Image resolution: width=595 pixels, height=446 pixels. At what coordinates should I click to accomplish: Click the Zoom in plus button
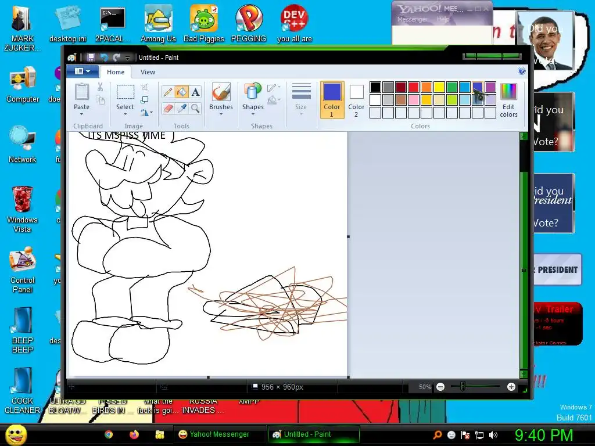(511, 387)
